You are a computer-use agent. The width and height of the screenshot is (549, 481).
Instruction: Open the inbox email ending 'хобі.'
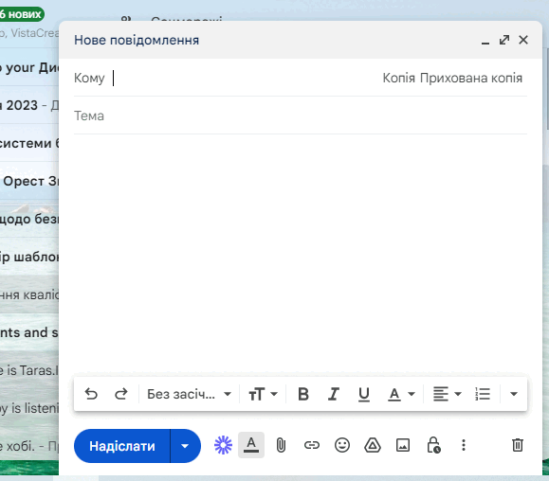[x=29, y=446]
